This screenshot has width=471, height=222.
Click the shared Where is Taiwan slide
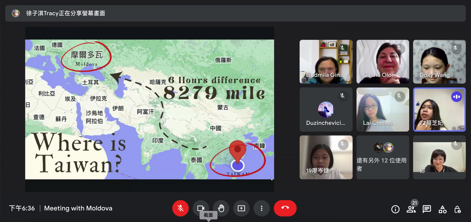(x=150, y=109)
